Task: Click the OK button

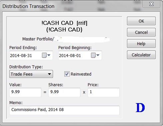Action: point(141,21)
